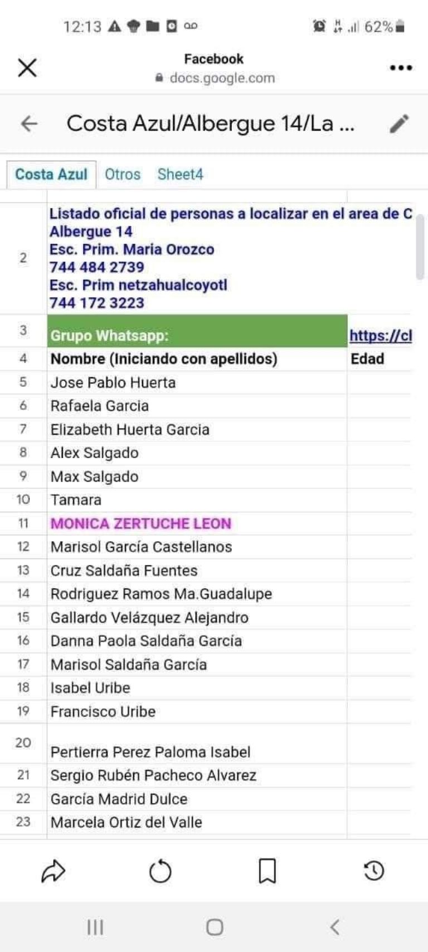Tap the bookmark save icon

[x=267, y=871]
